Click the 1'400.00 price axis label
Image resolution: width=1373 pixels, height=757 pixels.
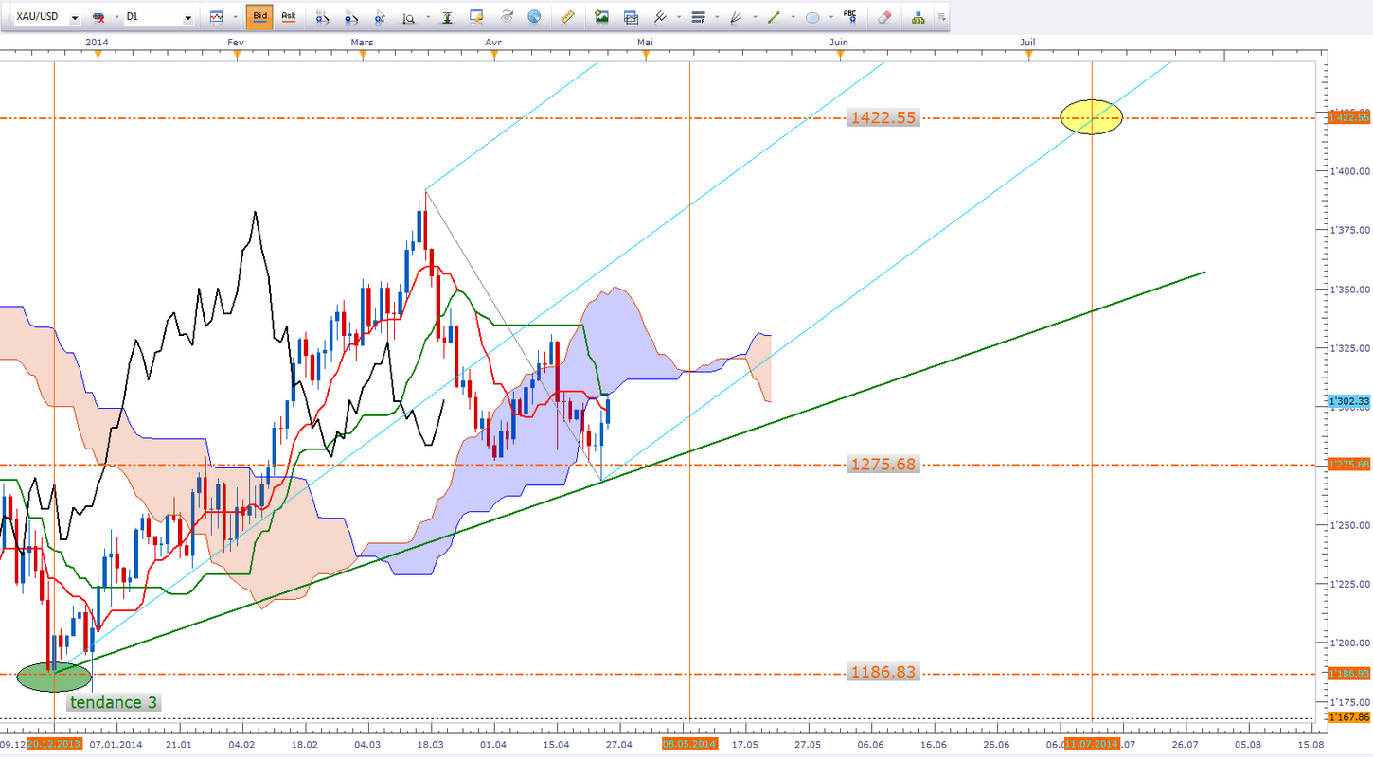pyautogui.click(x=1350, y=171)
